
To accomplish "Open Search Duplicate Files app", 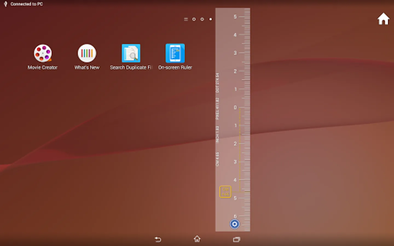I will tap(131, 57).
